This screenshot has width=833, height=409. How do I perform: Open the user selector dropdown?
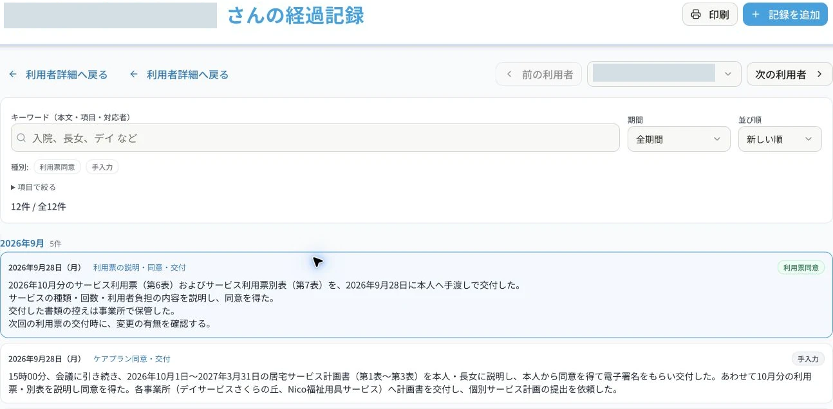pos(664,74)
